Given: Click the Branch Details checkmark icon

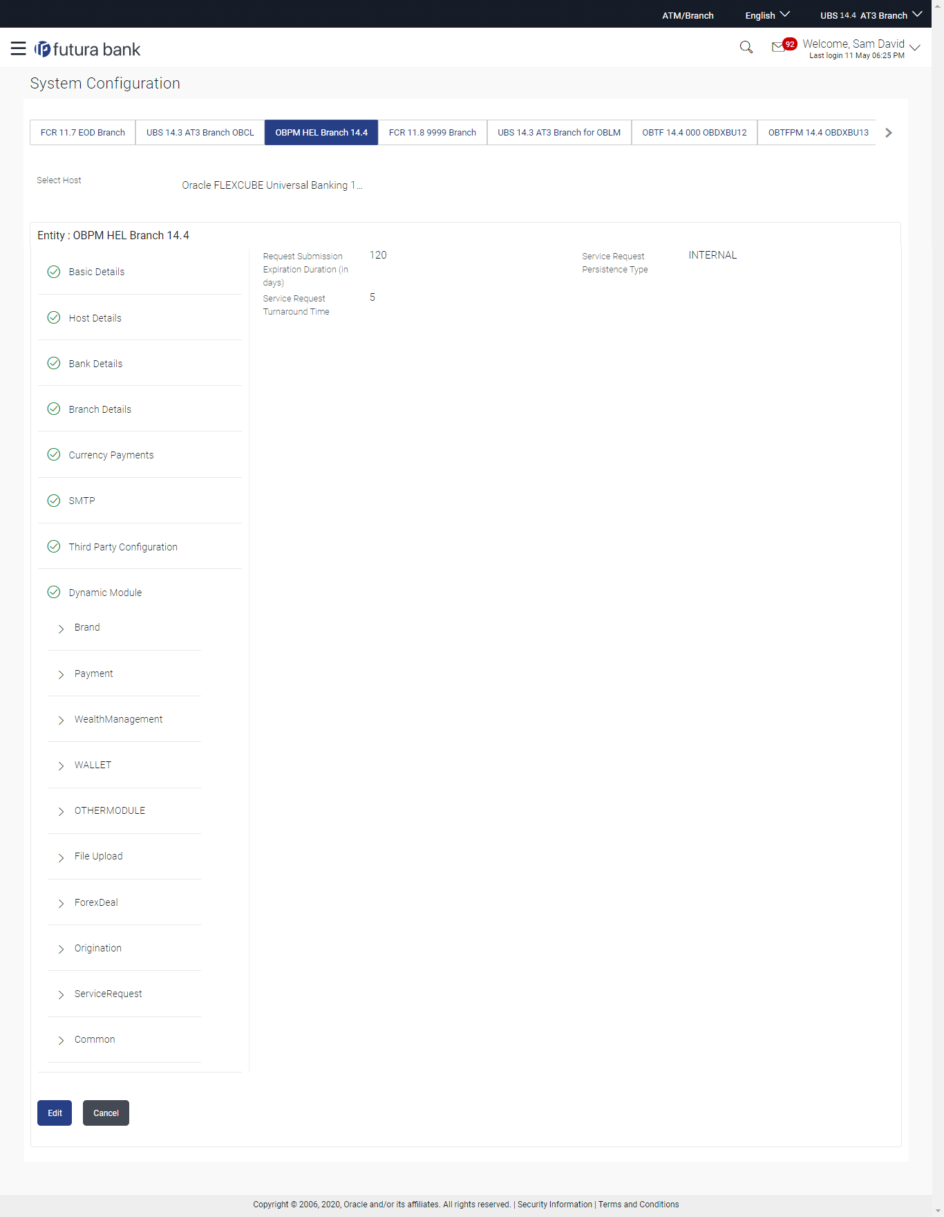Looking at the screenshot, I should click(54, 409).
